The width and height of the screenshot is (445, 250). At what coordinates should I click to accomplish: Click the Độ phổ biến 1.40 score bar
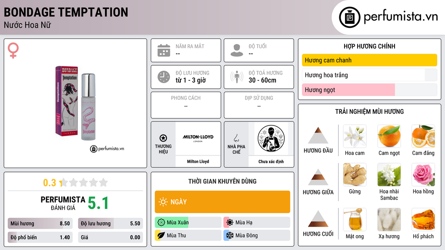click(40, 237)
